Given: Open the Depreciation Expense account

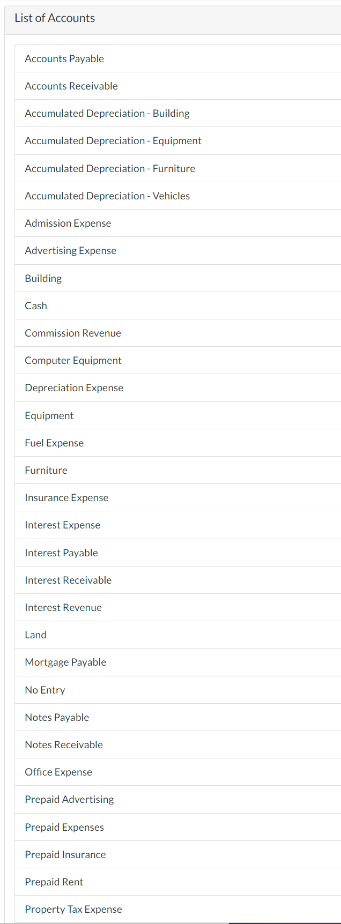Looking at the screenshot, I should (73, 388).
